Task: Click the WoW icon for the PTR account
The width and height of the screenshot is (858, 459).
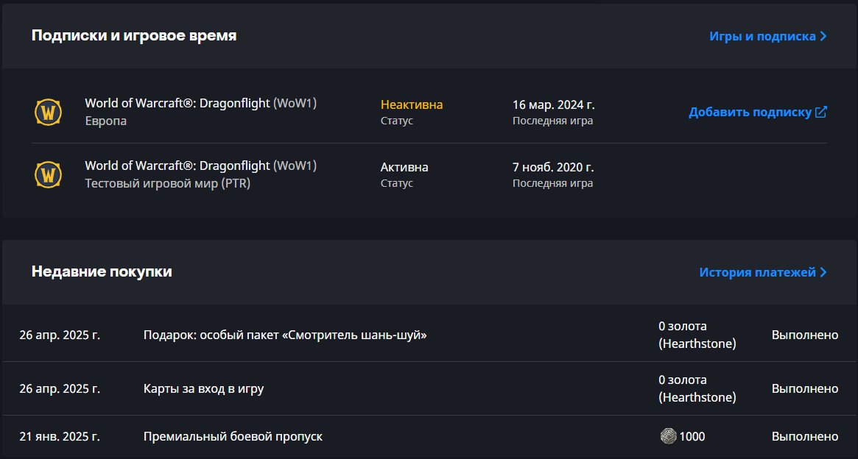Action: (x=49, y=174)
